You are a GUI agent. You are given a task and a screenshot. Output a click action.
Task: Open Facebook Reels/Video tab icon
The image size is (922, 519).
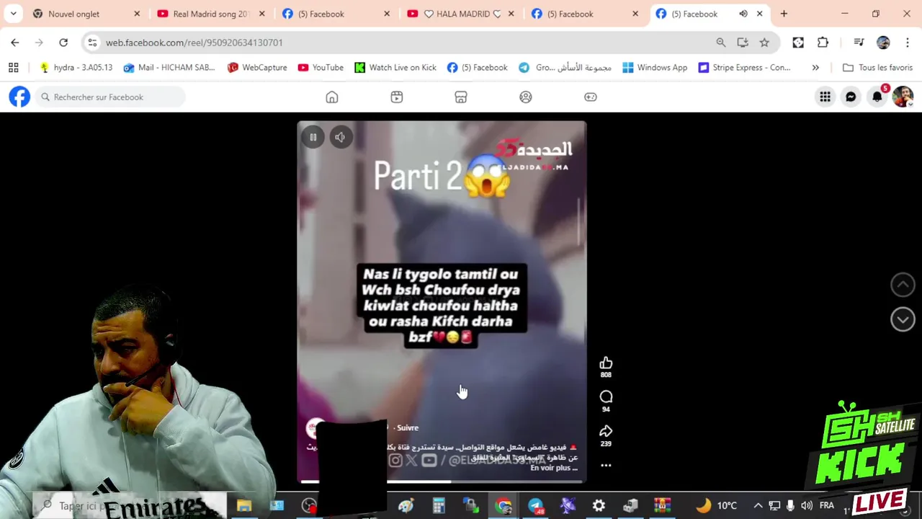396,97
